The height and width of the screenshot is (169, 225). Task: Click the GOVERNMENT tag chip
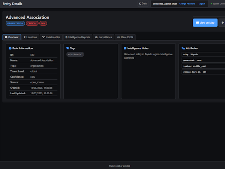(75, 54)
